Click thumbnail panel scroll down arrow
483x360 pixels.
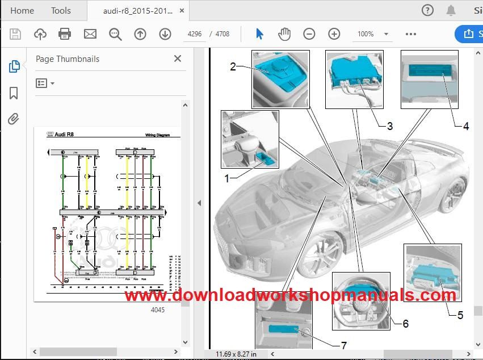[185, 342]
